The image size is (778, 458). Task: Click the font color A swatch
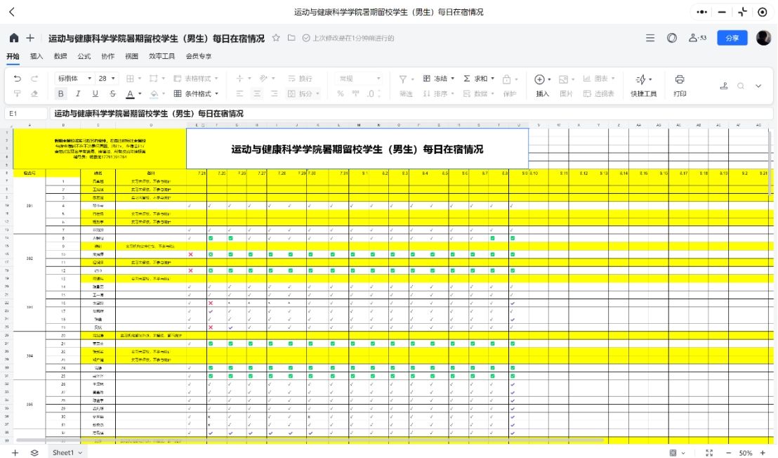(130, 93)
